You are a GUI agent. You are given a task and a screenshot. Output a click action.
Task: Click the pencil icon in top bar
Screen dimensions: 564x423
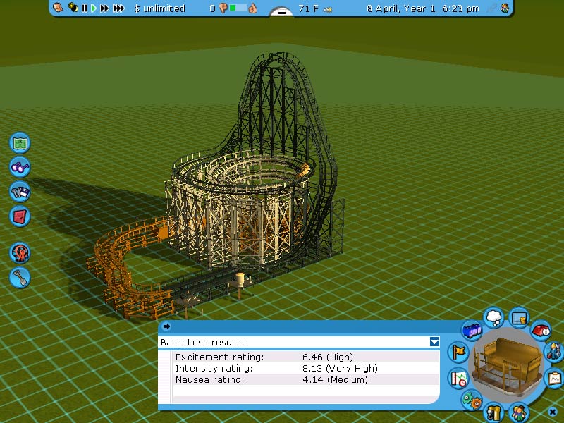[x=491, y=8]
